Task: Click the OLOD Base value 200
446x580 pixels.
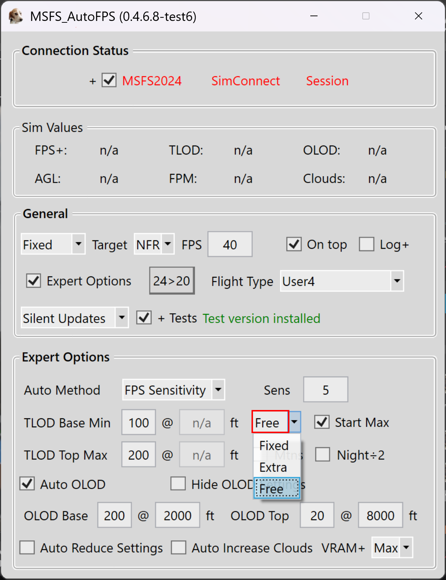Action: click(114, 515)
